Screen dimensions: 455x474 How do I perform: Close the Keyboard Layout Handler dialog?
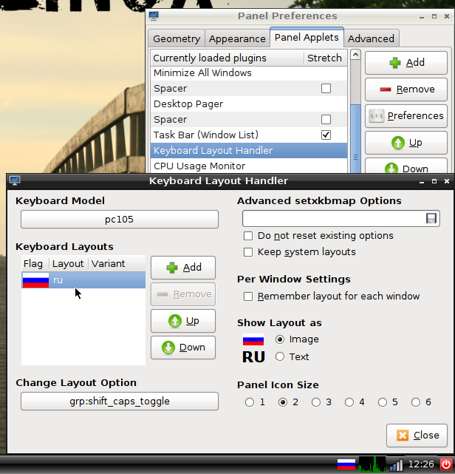[x=417, y=436]
